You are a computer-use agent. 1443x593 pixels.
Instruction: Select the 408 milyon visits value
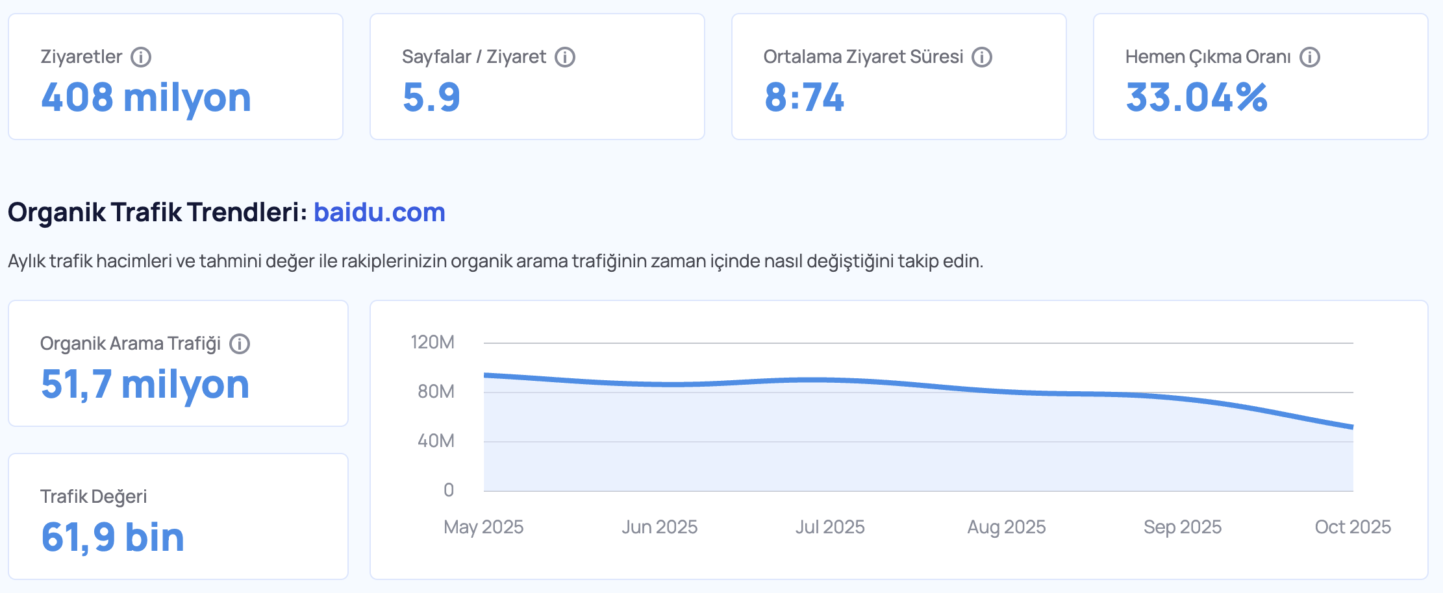click(x=146, y=97)
